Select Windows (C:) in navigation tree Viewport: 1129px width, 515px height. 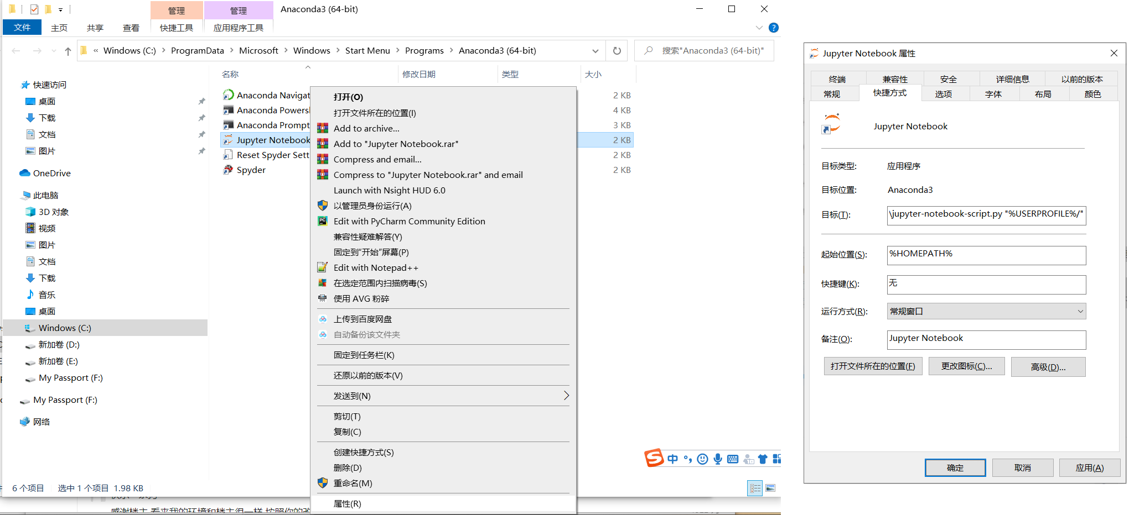click(105, 328)
